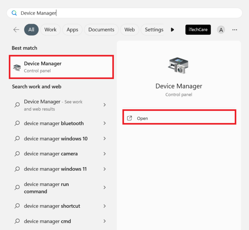Click the user account avatar A

pyautogui.click(x=221, y=30)
